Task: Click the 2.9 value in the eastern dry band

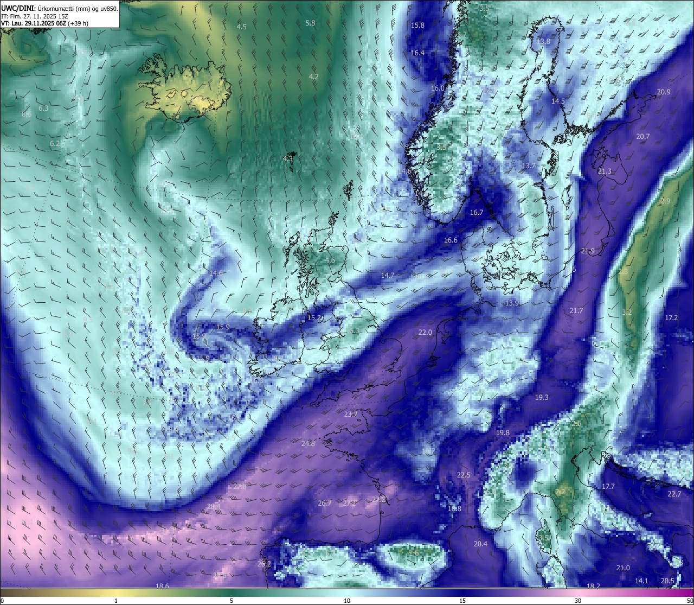Action: pyautogui.click(x=665, y=201)
